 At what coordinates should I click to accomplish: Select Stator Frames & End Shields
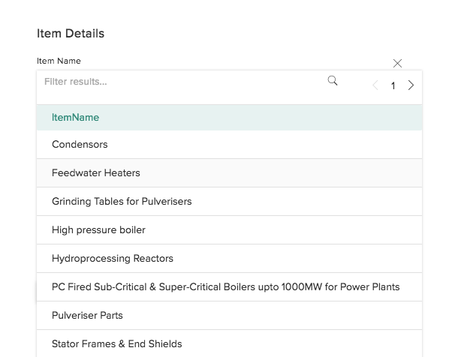click(x=229, y=343)
